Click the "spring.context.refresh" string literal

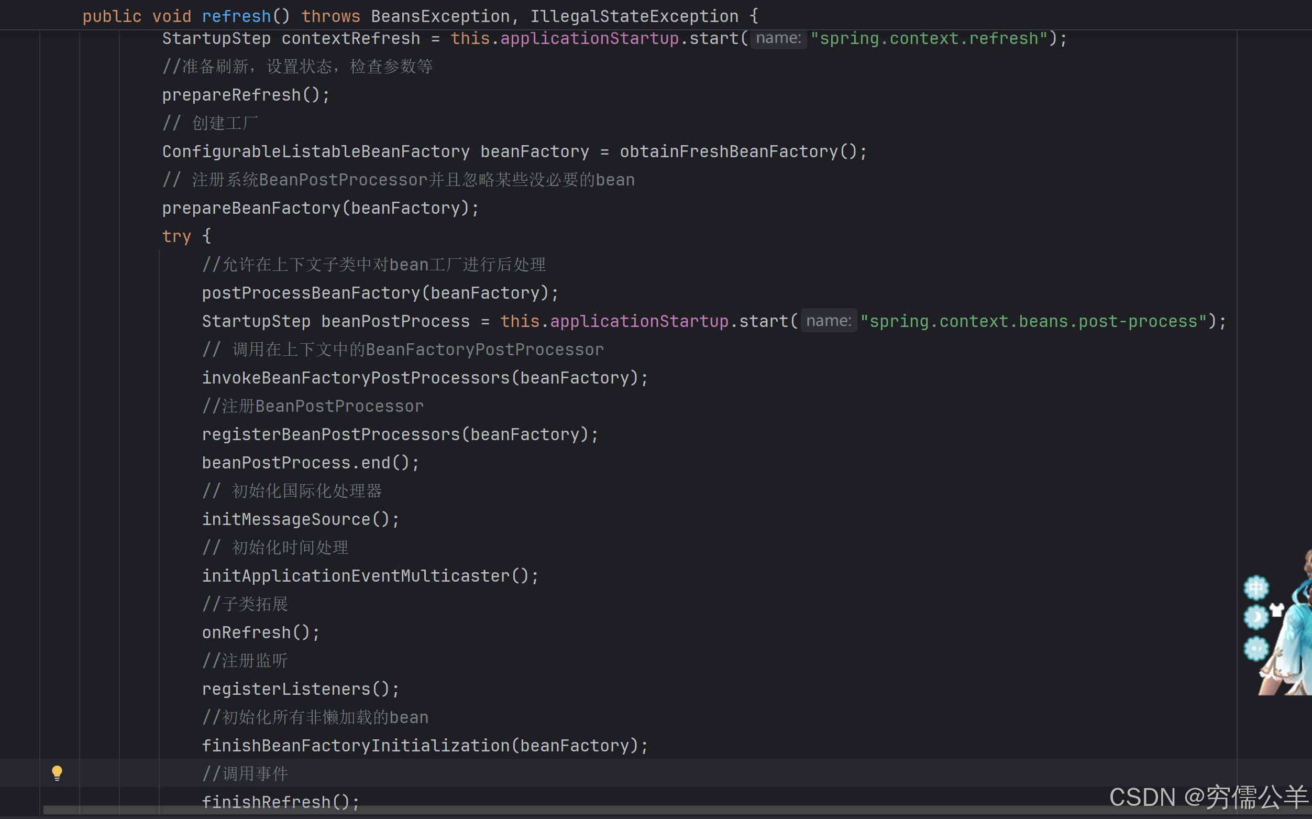(x=929, y=38)
